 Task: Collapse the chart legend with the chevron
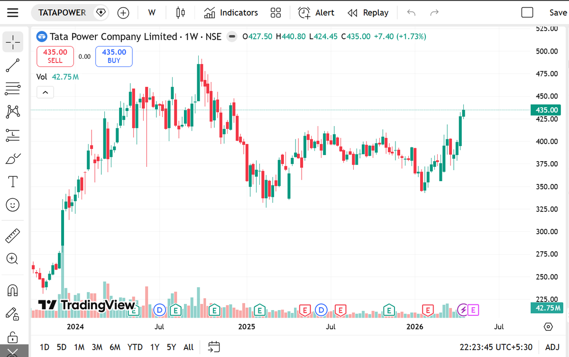point(45,92)
